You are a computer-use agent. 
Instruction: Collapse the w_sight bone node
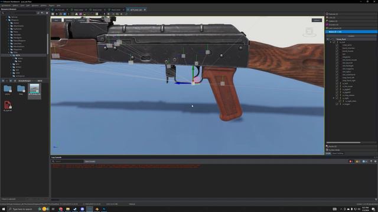pyautogui.click(x=334, y=98)
